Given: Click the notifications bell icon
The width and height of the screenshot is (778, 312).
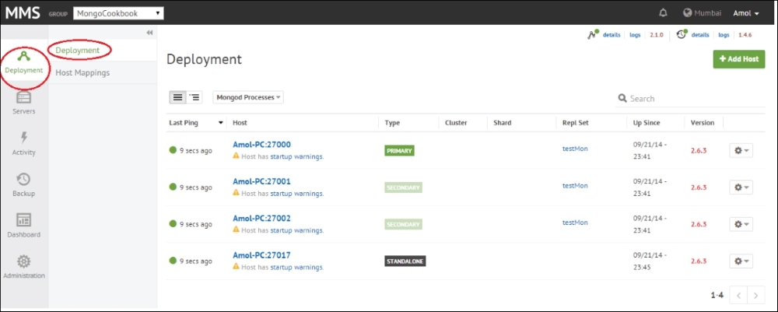Looking at the screenshot, I should click(x=663, y=13).
